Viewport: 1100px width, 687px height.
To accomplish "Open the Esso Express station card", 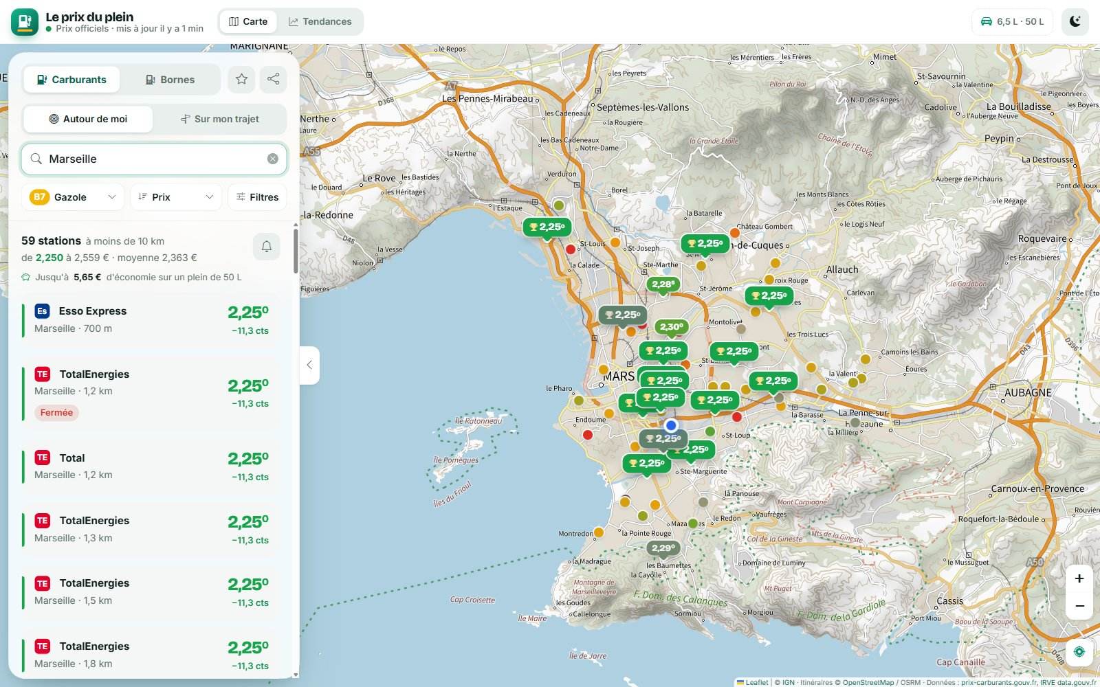I will pyautogui.click(x=151, y=320).
